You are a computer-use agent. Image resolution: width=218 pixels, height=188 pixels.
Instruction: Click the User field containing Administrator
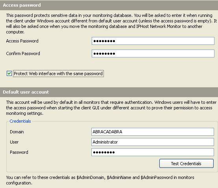click(x=153, y=142)
